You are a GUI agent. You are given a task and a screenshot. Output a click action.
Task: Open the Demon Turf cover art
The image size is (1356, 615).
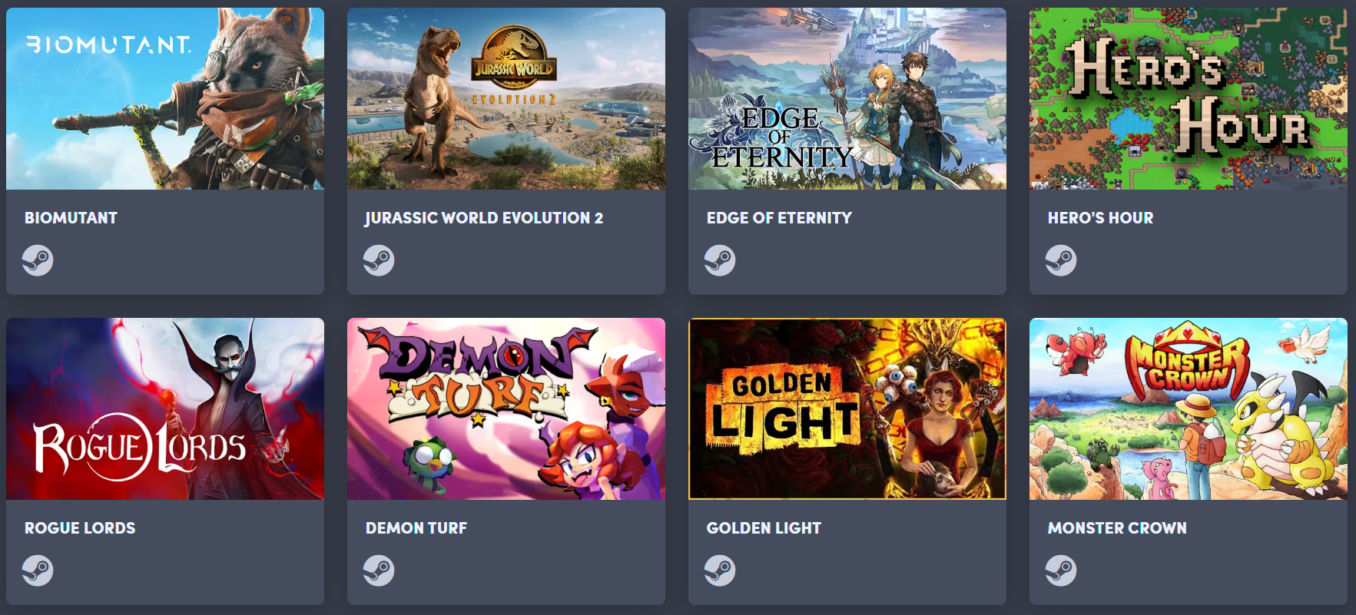tap(506, 408)
